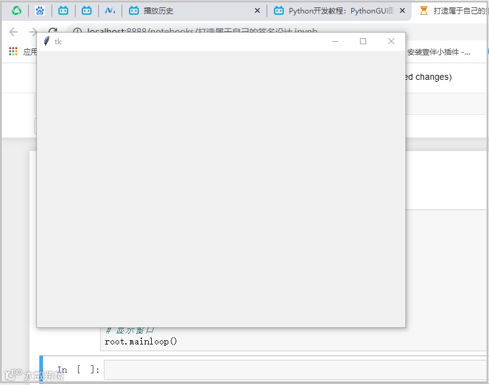Click the empty In [ ] code cell input
The image size is (489, 385).
(295, 370)
